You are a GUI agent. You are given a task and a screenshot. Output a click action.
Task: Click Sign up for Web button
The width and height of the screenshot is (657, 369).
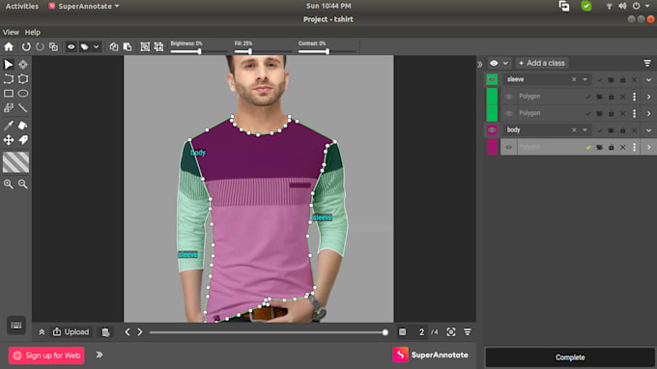coord(46,355)
